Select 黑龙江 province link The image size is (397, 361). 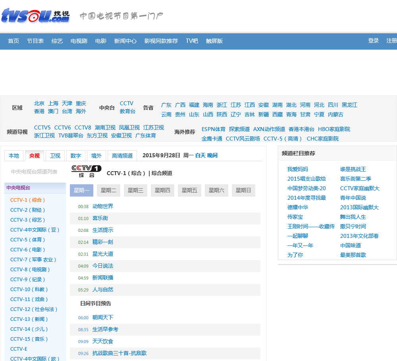(x=349, y=105)
